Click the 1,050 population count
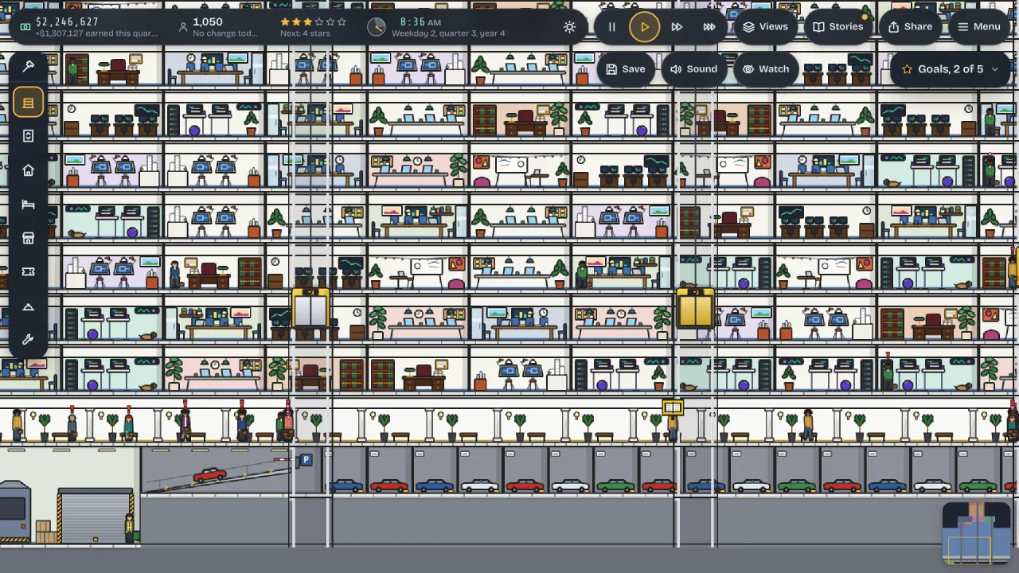Viewport: 1019px width, 573px height. click(x=208, y=21)
